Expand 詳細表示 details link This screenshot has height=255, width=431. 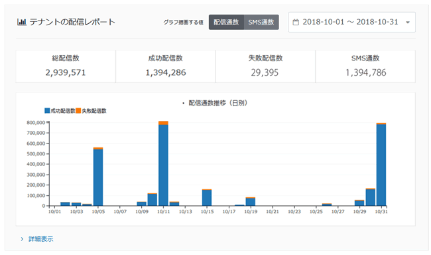(x=41, y=239)
